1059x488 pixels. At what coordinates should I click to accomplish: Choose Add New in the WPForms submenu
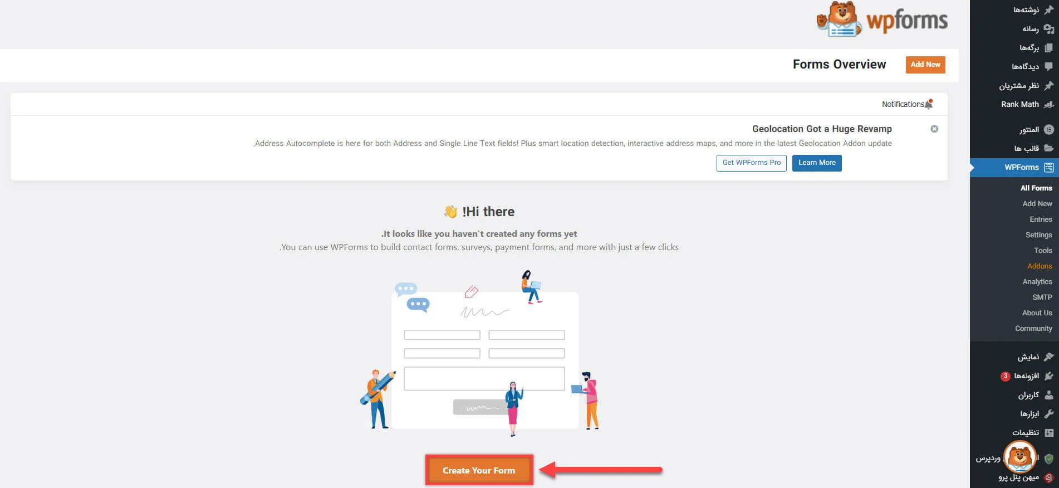(x=1037, y=203)
